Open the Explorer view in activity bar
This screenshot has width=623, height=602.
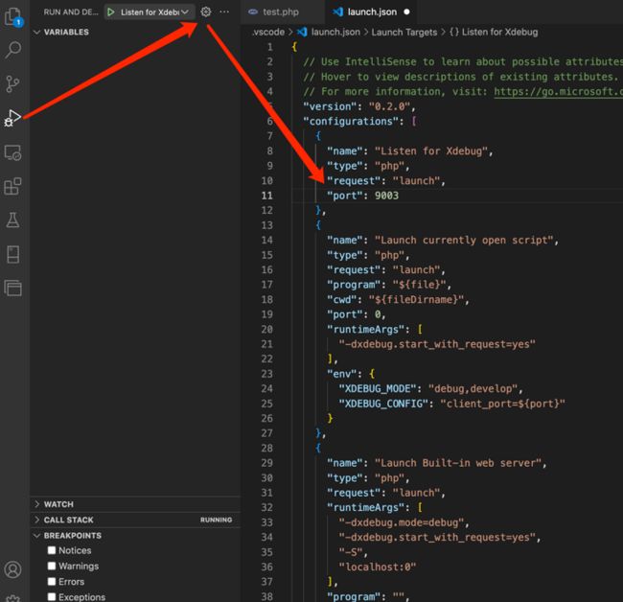[12, 16]
